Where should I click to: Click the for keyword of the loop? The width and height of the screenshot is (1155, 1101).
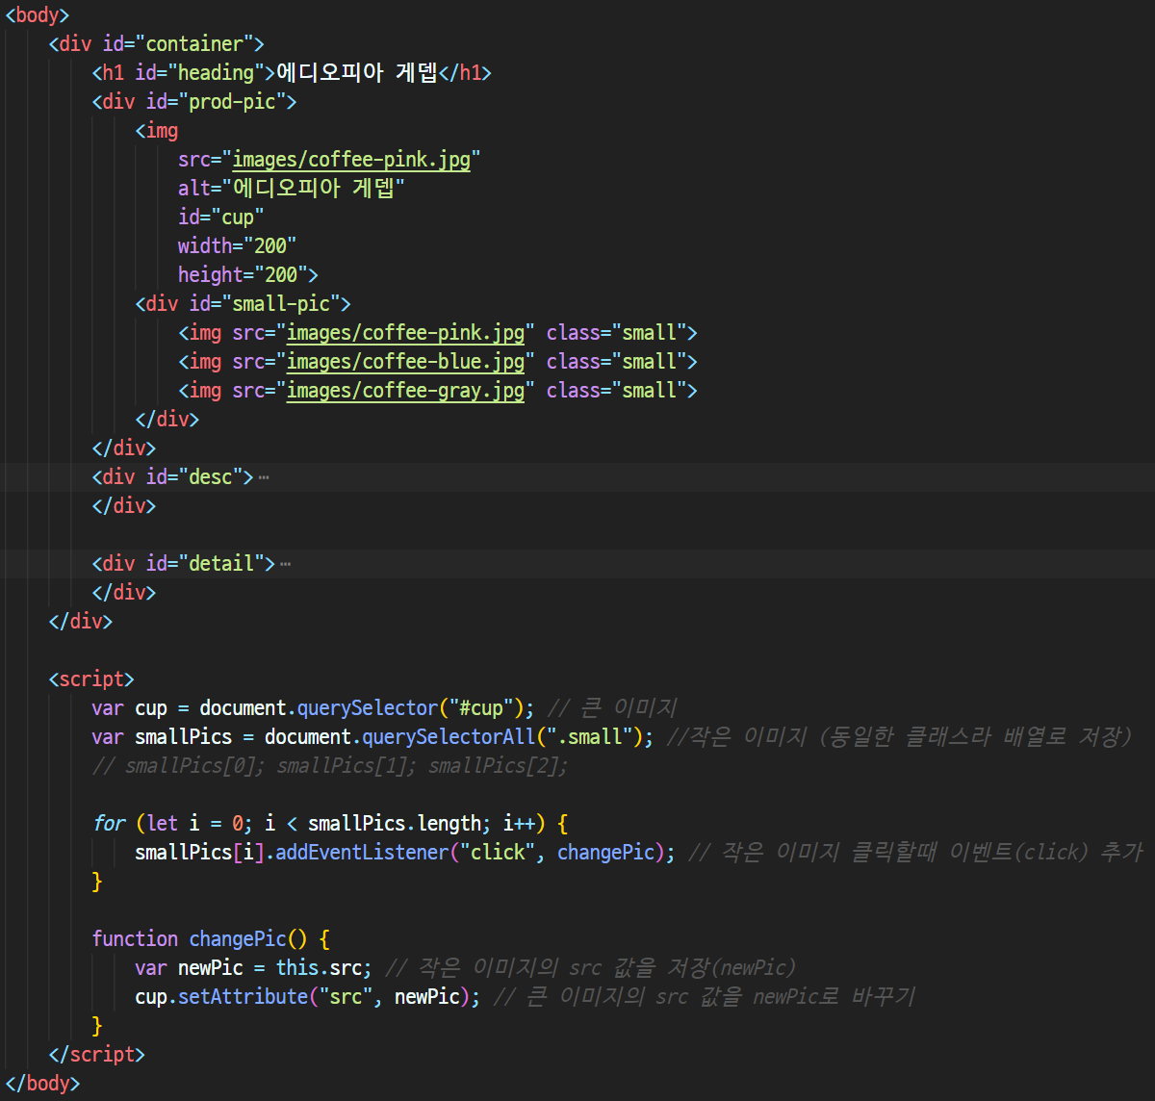109,824
